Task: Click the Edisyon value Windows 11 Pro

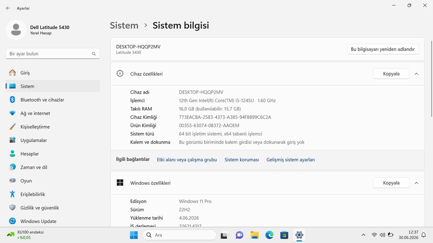Action: tap(195, 201)
